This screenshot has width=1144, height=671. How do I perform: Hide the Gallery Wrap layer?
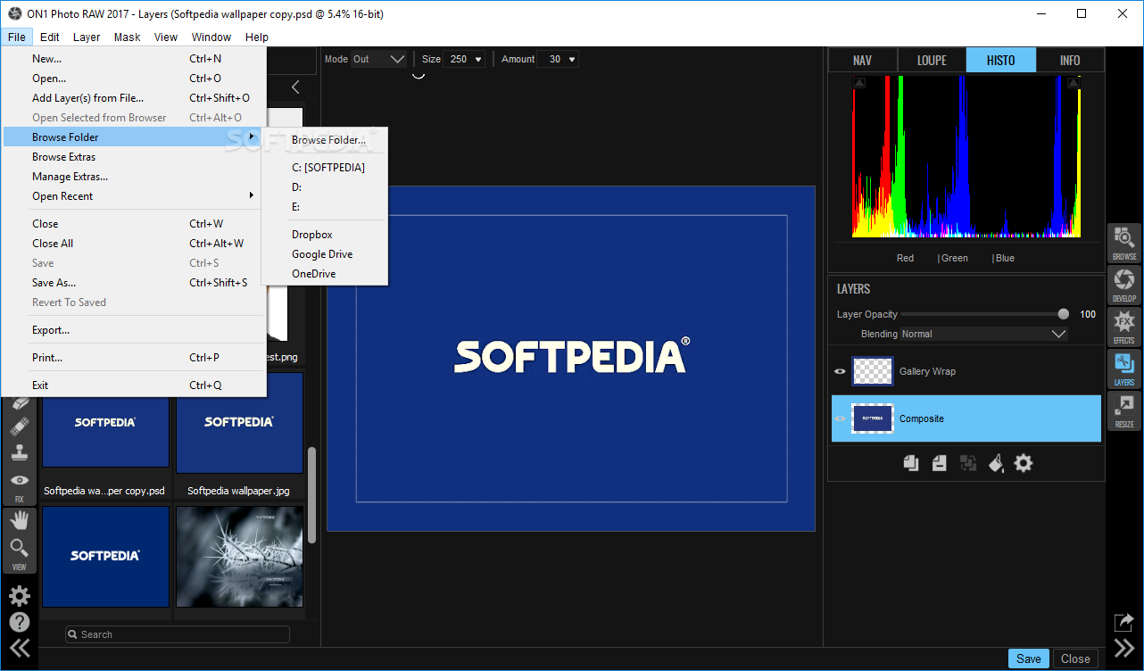tap(840, 371)
